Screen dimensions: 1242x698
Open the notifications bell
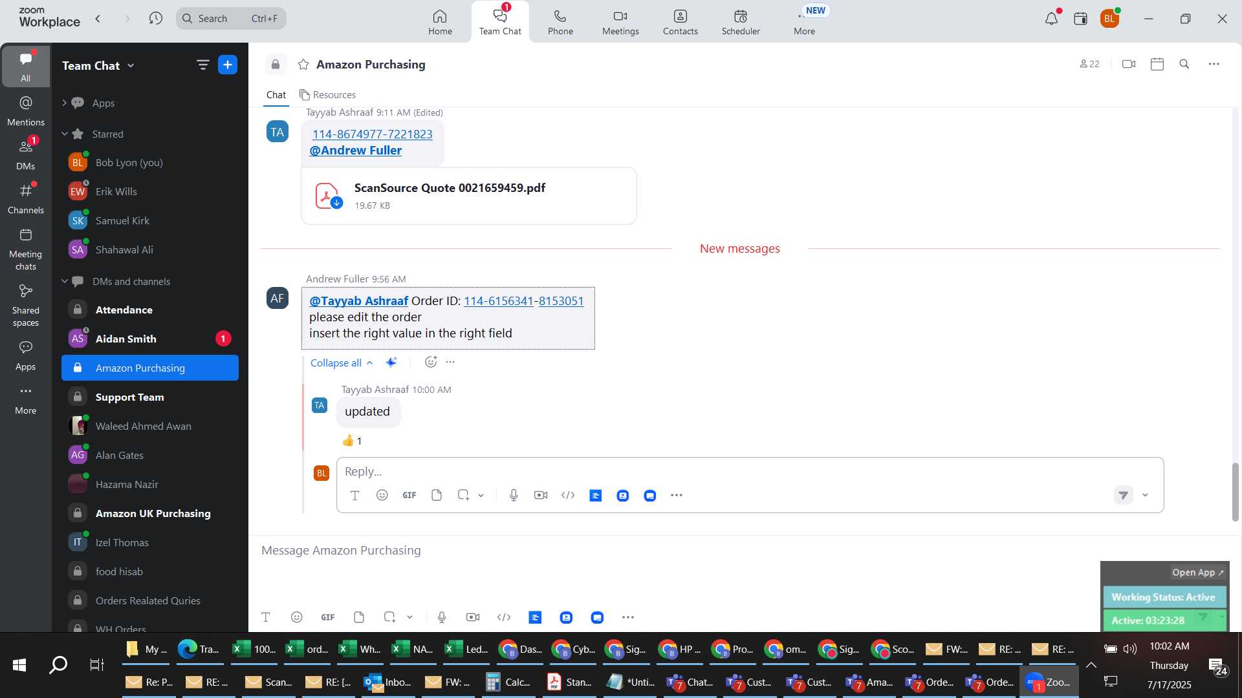pos(1052,19)
